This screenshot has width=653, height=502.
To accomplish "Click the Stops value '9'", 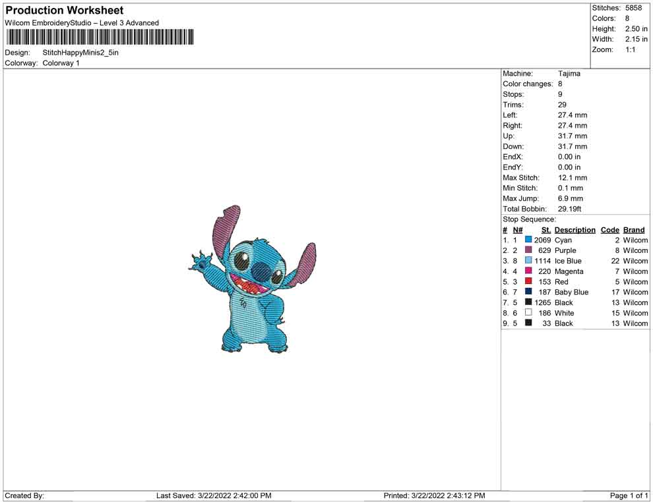I will click(560, 94).
